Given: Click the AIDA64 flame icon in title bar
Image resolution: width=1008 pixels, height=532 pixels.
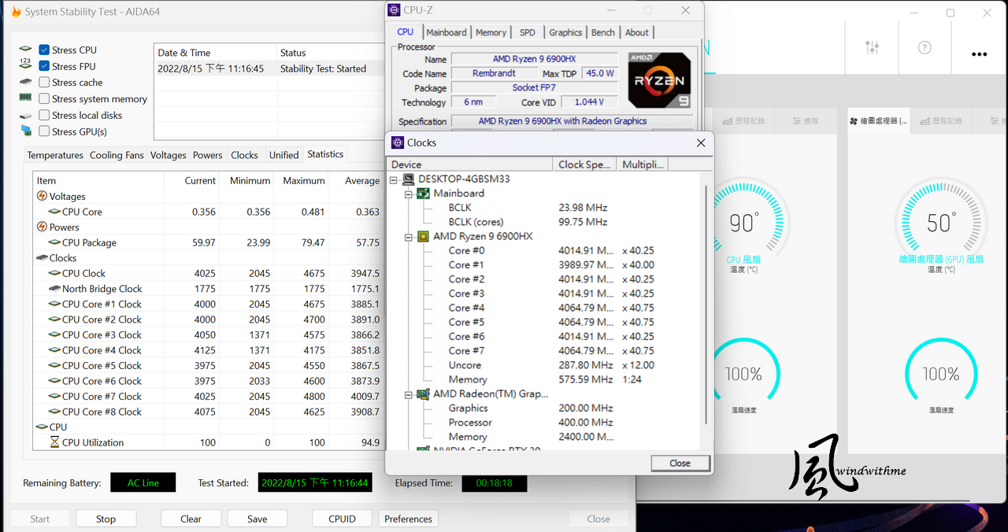Looking at the screenshot, I should (16, 13).
